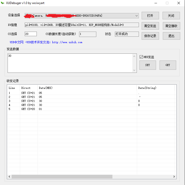
Task: Click the horizontal scrollbar right arrow in log
Action: pos(174,177)
